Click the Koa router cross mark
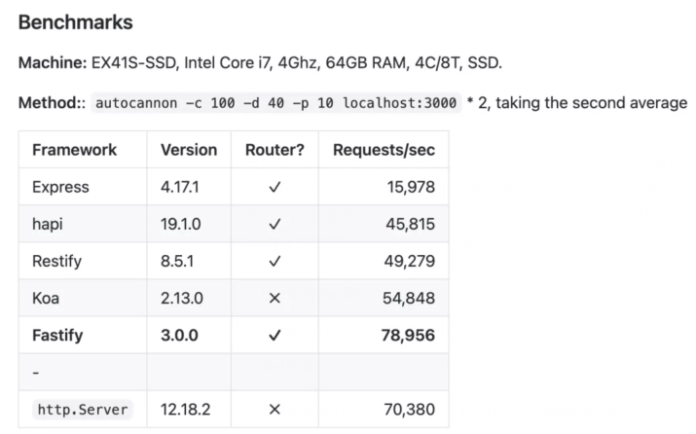This screenshot has height=434, width=696. [274, 299]
